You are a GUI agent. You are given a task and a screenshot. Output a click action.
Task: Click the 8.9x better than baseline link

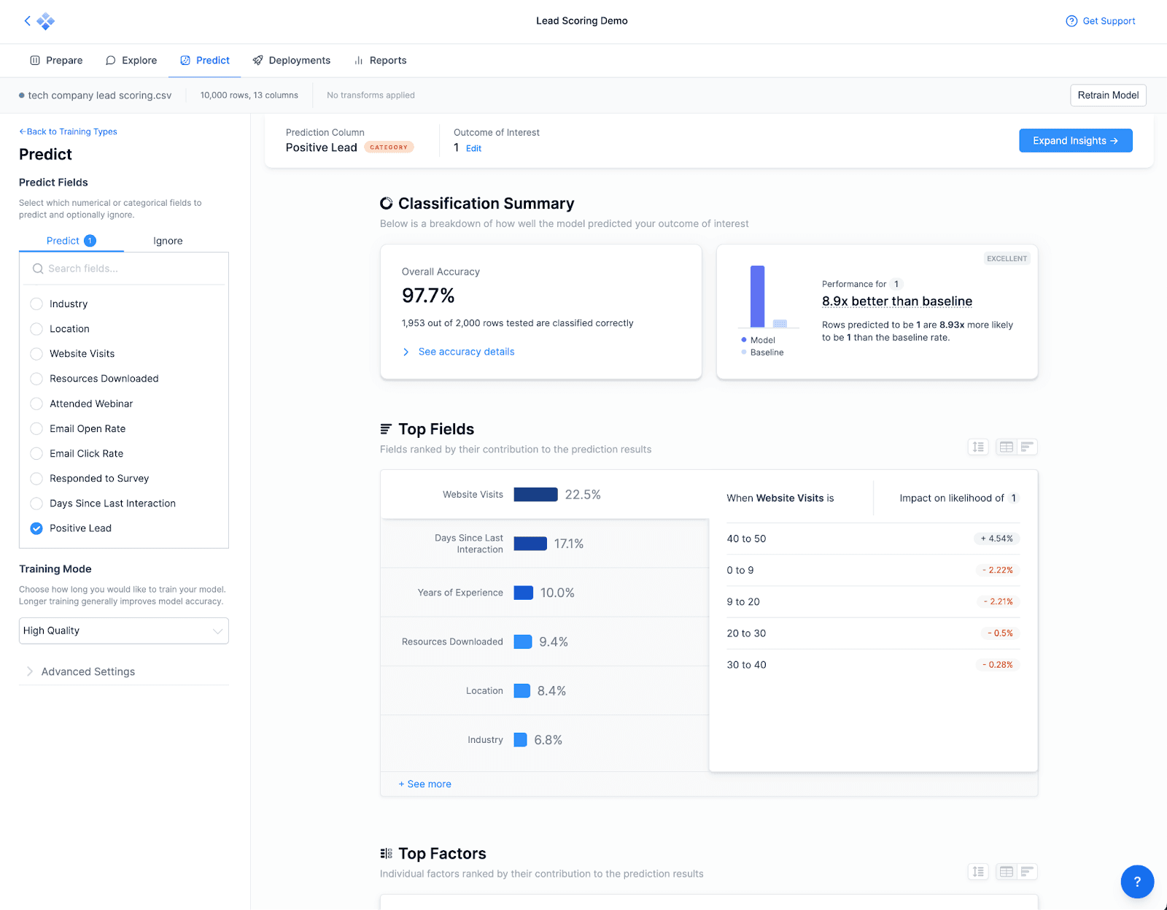(896, 301)
